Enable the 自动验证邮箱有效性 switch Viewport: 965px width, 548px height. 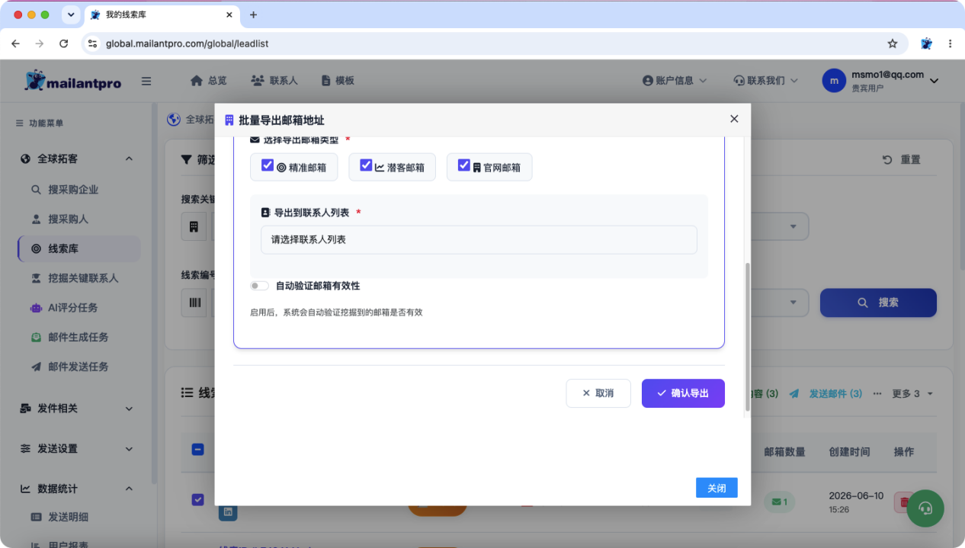coord(260,286)
